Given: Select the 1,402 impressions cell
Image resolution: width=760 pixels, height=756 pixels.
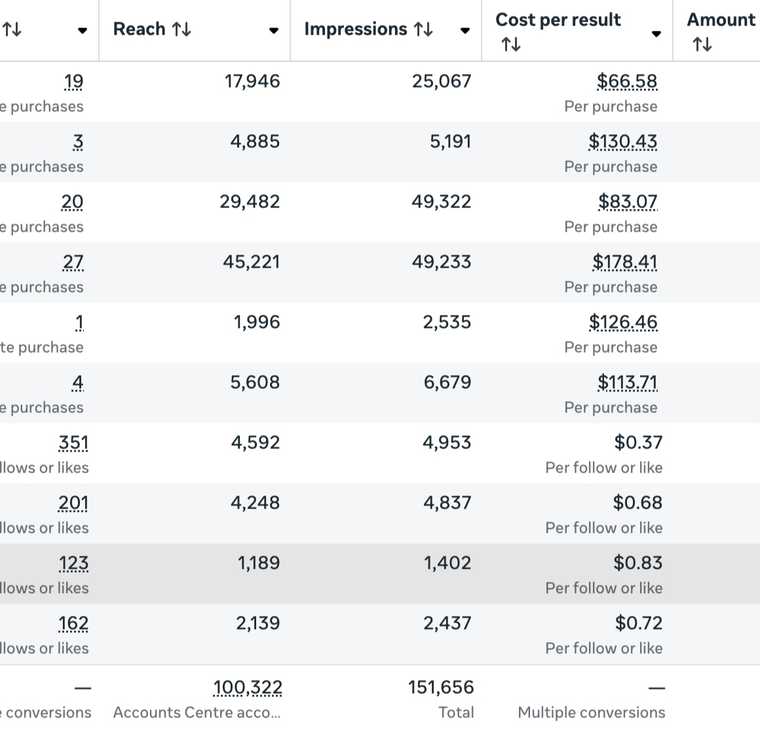Looking at the screenshot, I should tap(447, 563).
